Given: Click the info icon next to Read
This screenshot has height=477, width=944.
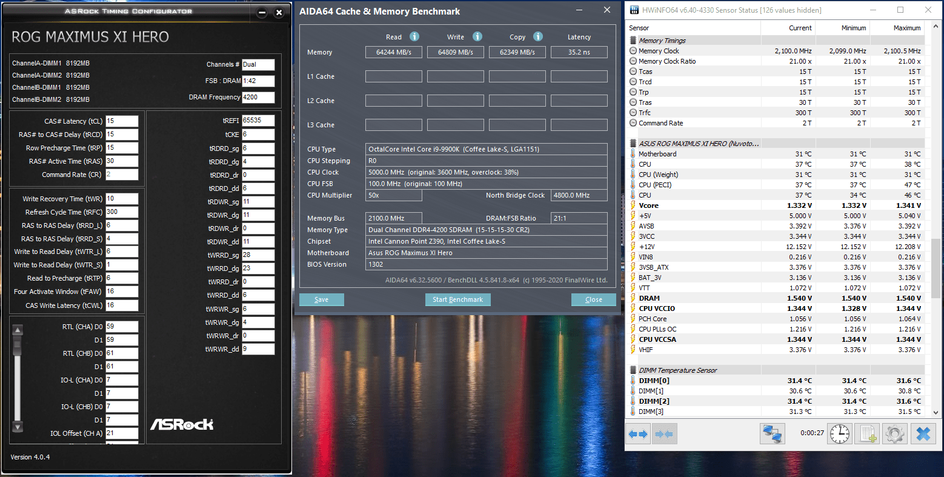Looking at the screenshot, I should 414,36.
